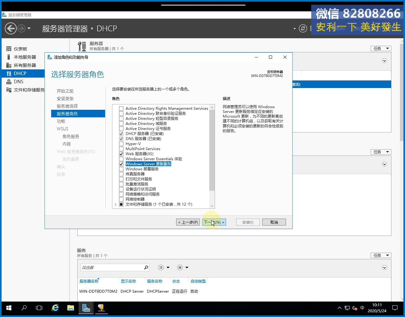Click the 上一步(P) button
This screenshot has width=405, height=317.
pyautogui.click(x=188, y=222)
